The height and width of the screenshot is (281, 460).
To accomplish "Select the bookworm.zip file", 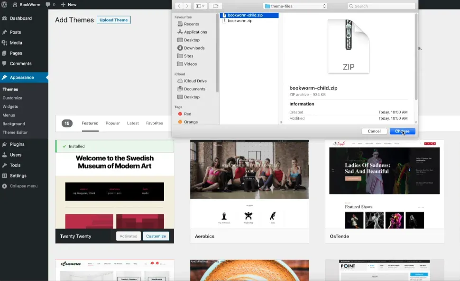I will click(240, 21).
